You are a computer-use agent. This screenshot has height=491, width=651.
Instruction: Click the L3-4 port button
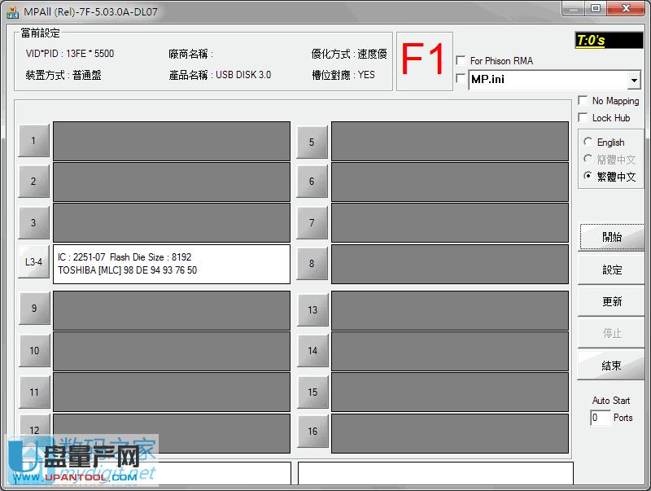pos(33,262)
